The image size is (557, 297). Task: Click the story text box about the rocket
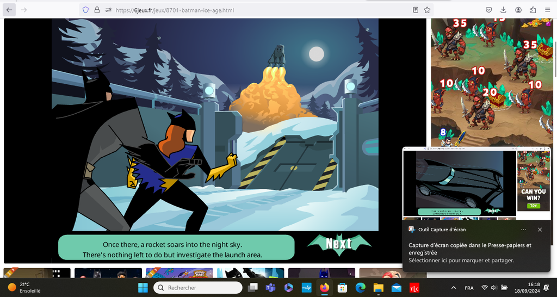click(x=176, y=247)
